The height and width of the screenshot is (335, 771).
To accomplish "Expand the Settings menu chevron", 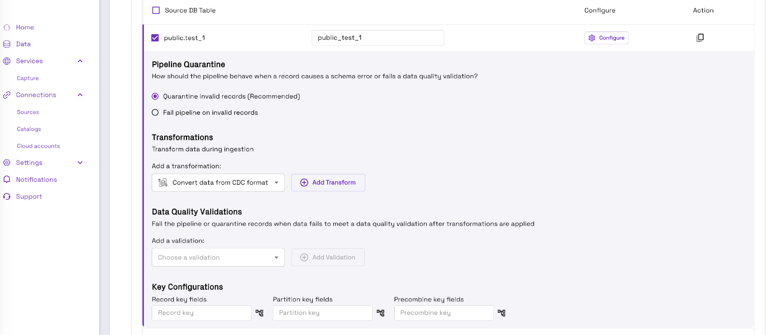I will (x=80, y=163).
